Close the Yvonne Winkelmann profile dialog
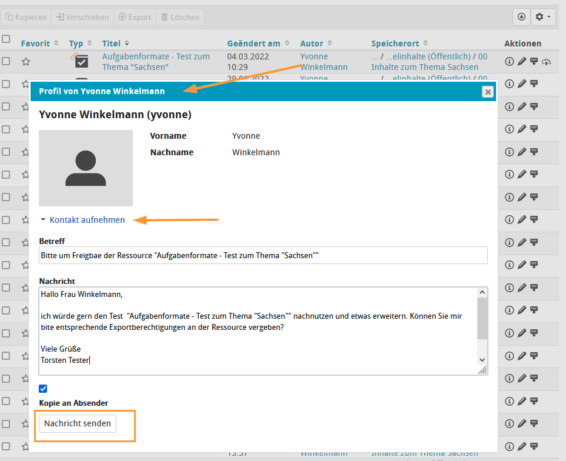566x461 pixels. click(487, 92)
